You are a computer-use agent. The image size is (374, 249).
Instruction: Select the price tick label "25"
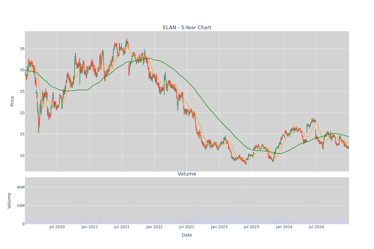(22, 92)
